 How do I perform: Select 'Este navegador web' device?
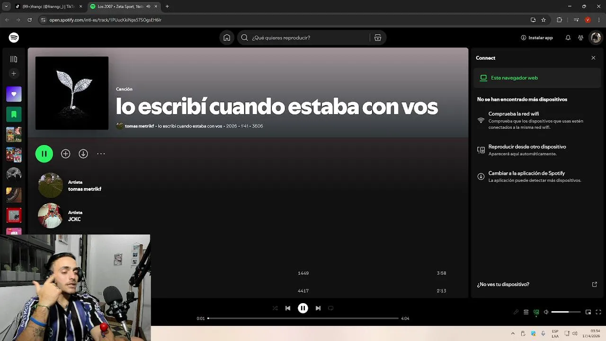point(537,78)
